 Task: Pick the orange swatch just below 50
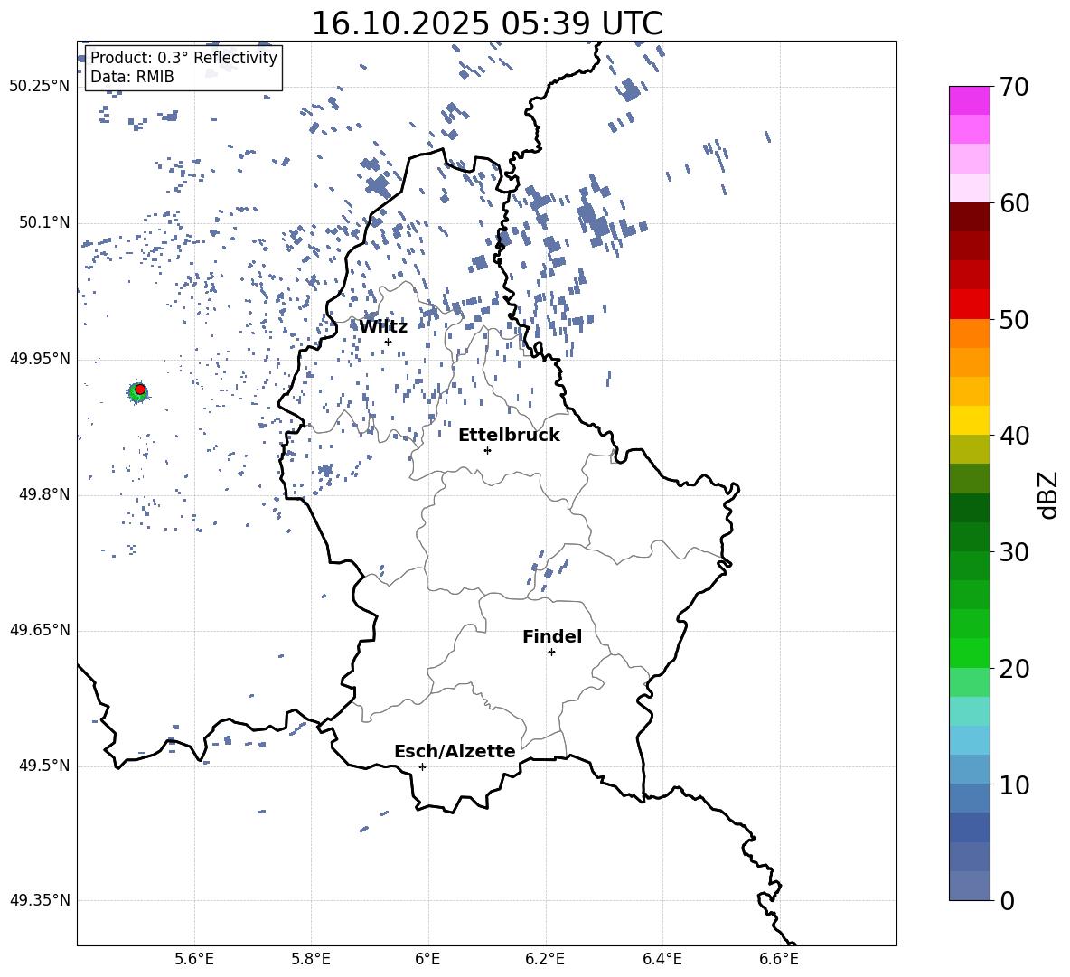click(x=969, y=333)
